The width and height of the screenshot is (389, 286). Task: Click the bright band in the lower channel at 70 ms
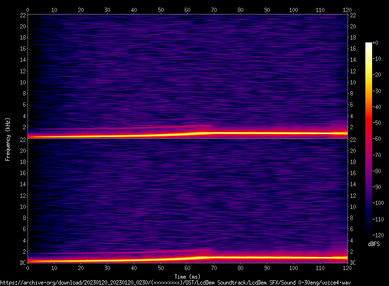coord(214,257)
